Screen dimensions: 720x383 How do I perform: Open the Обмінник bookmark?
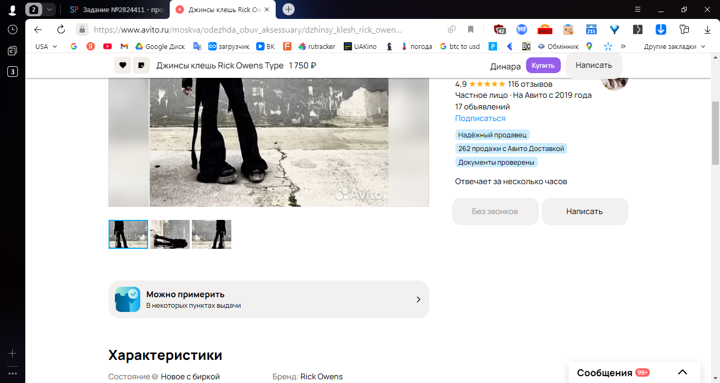tap(558, 46)
